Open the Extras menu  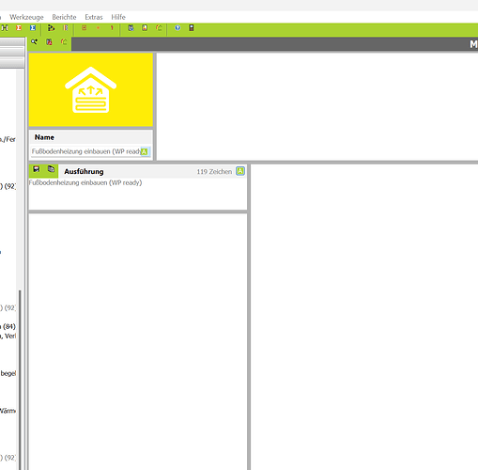pyautogui.click(x=94, y=17)
